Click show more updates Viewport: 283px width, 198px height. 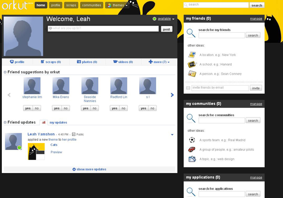tap(89, 169)
